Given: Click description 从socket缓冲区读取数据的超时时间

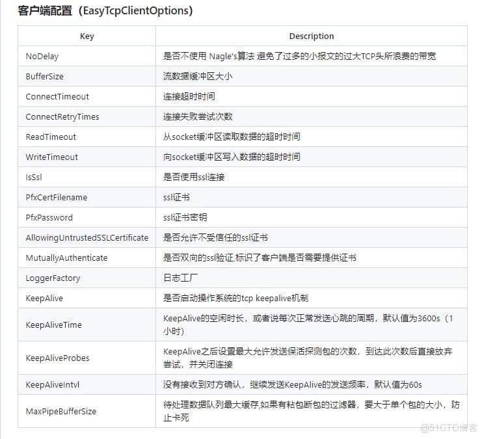Looking at the screenshot, I should [232, 137].
